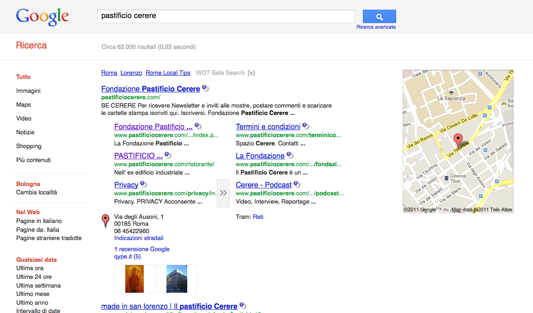This screenshot has width=533, height=313.
Task: Select Pagine straniere tradotte filter
Action: point(49,238)
